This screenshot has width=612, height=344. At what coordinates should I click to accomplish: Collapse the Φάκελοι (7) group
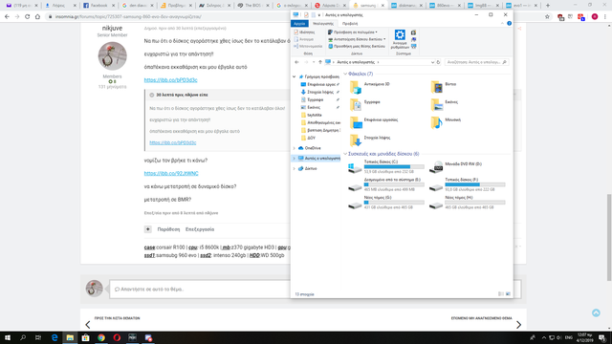pos(345,74)
